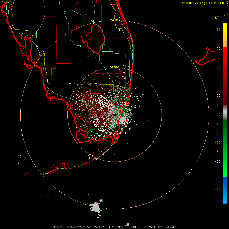Click the STORM RELATIVE VELOCITY caption text
Screen dimensions: 229x229
point(79,227)
